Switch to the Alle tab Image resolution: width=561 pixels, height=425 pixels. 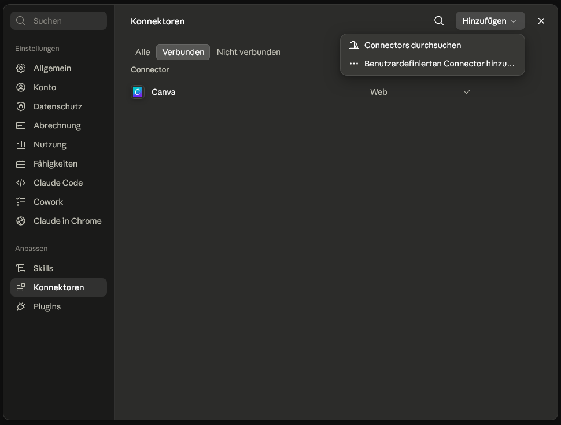click(x=142, y=52)
